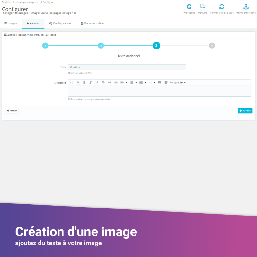The width and height of the screenshot is (257, 257).
Task: Toggle source code view in editor
Action: coord(72,83)
